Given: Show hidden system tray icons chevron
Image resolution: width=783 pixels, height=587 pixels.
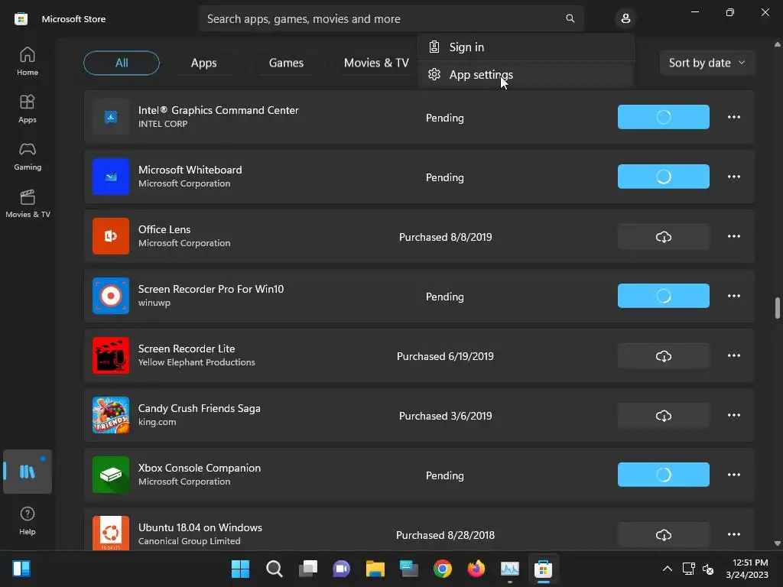Looking at the screenshot, I should click(667, 569).
